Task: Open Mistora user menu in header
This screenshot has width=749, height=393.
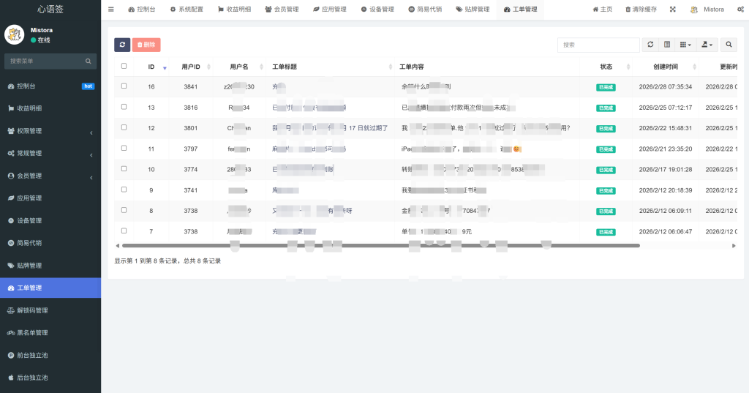Action: tap(707, 9)
